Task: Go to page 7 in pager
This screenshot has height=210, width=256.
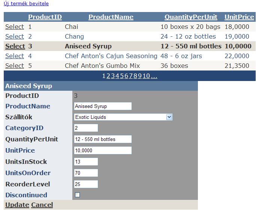Action: point(131,76)
